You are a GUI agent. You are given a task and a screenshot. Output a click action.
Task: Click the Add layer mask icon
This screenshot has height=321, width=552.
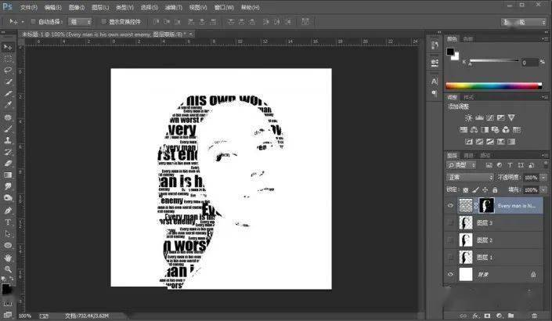pyautogui.click(x=487, y=316)
